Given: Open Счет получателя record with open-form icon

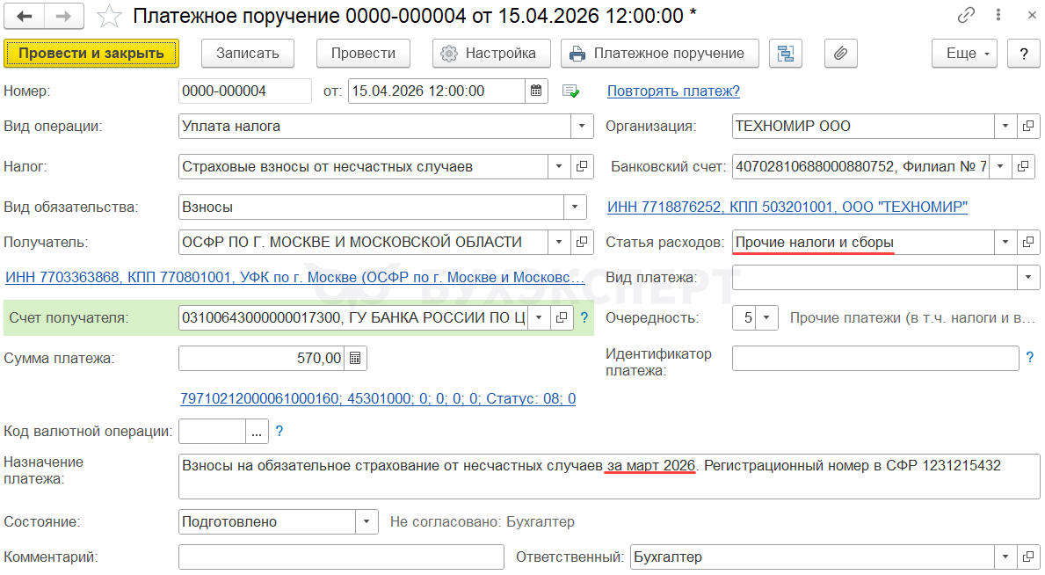Looking at the screenshot, I should coord(562,318).
